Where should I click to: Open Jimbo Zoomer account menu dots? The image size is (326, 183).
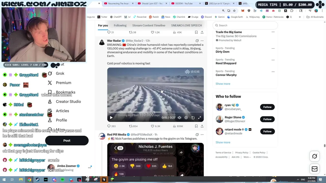click(89, 167)
